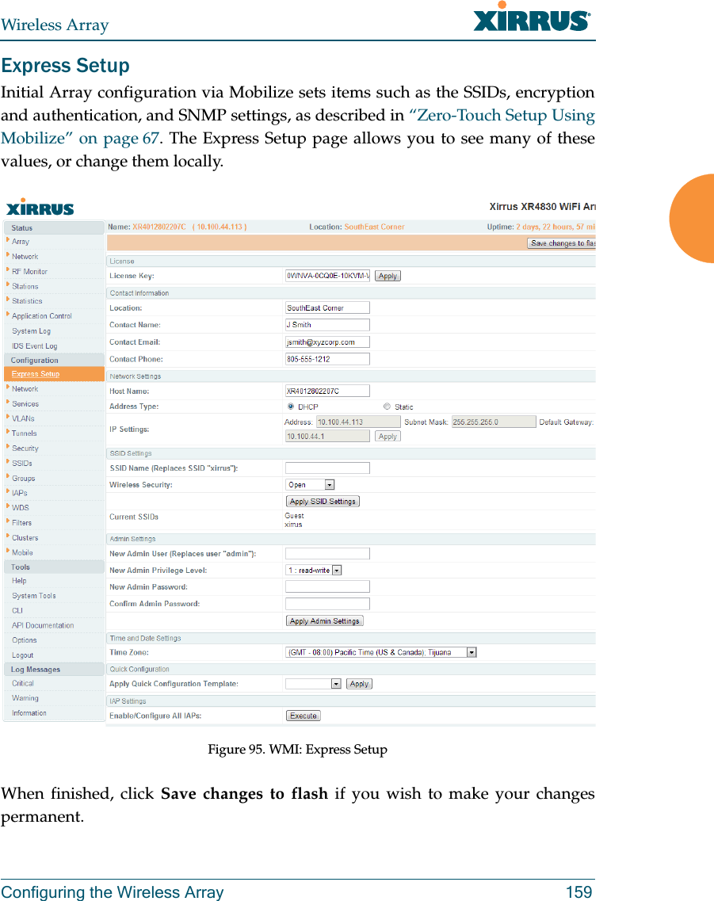
Task: Click Save changes to flash
Action: (x=562, y=242)
